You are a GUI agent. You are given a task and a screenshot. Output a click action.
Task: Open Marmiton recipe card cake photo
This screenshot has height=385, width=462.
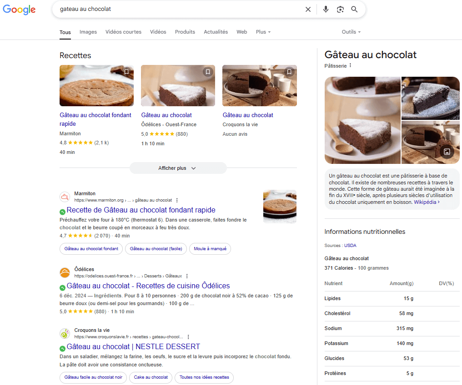tap(97, 86)
